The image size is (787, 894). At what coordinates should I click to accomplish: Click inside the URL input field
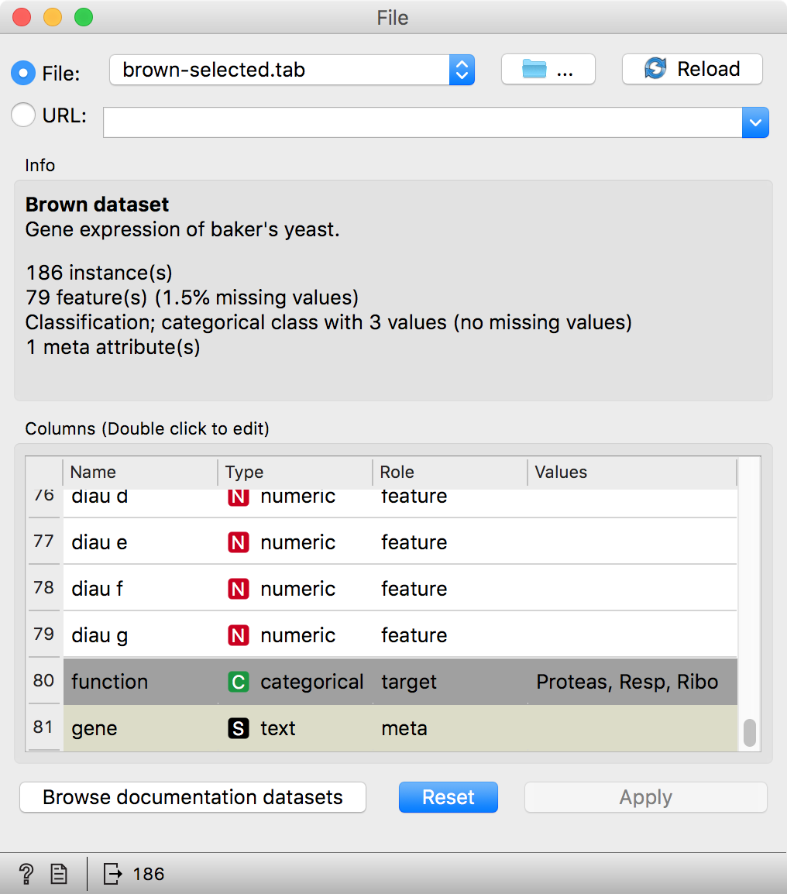tap(422, 122)
